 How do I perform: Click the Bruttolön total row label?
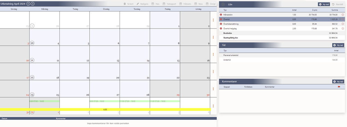tap(228, 33)
